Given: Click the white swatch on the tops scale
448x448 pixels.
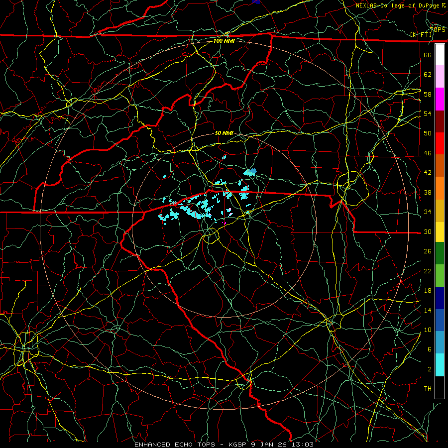Looking at the screenshot, I should point(440,55).
